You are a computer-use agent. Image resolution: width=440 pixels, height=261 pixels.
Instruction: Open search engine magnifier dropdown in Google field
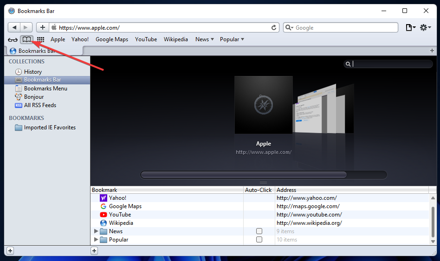(289, 27)
